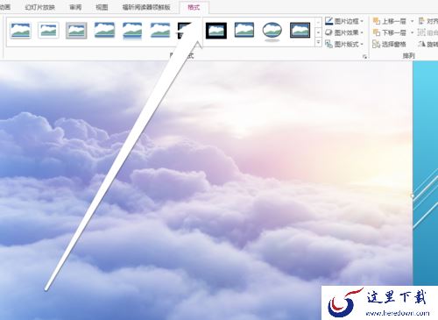The width and height of the screenshot is (438, 320).
Task: Open the 幻灯片放映 slide show tab
Action: click(40, 7)
